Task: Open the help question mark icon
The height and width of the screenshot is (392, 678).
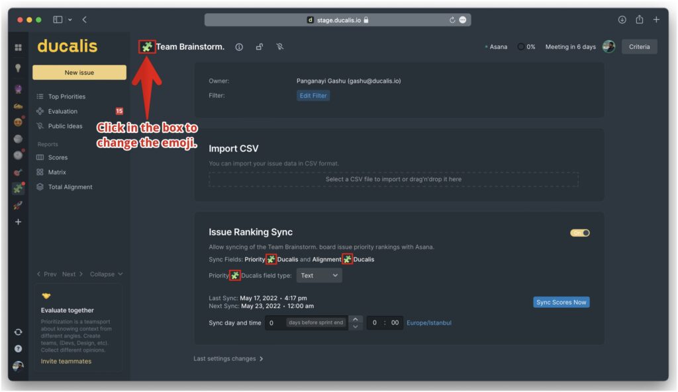Action: point(18,348)
